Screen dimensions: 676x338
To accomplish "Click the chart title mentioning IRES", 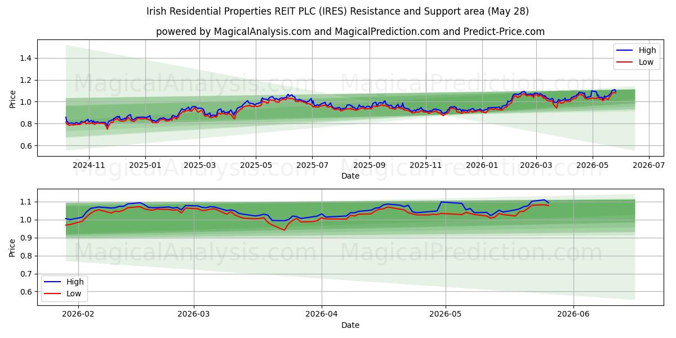I will coord(337,11).
